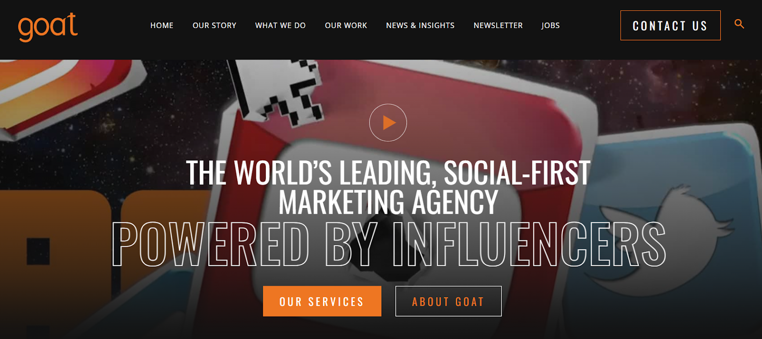
Task: Click the social-first marketing agency headline
Action: 388,187
